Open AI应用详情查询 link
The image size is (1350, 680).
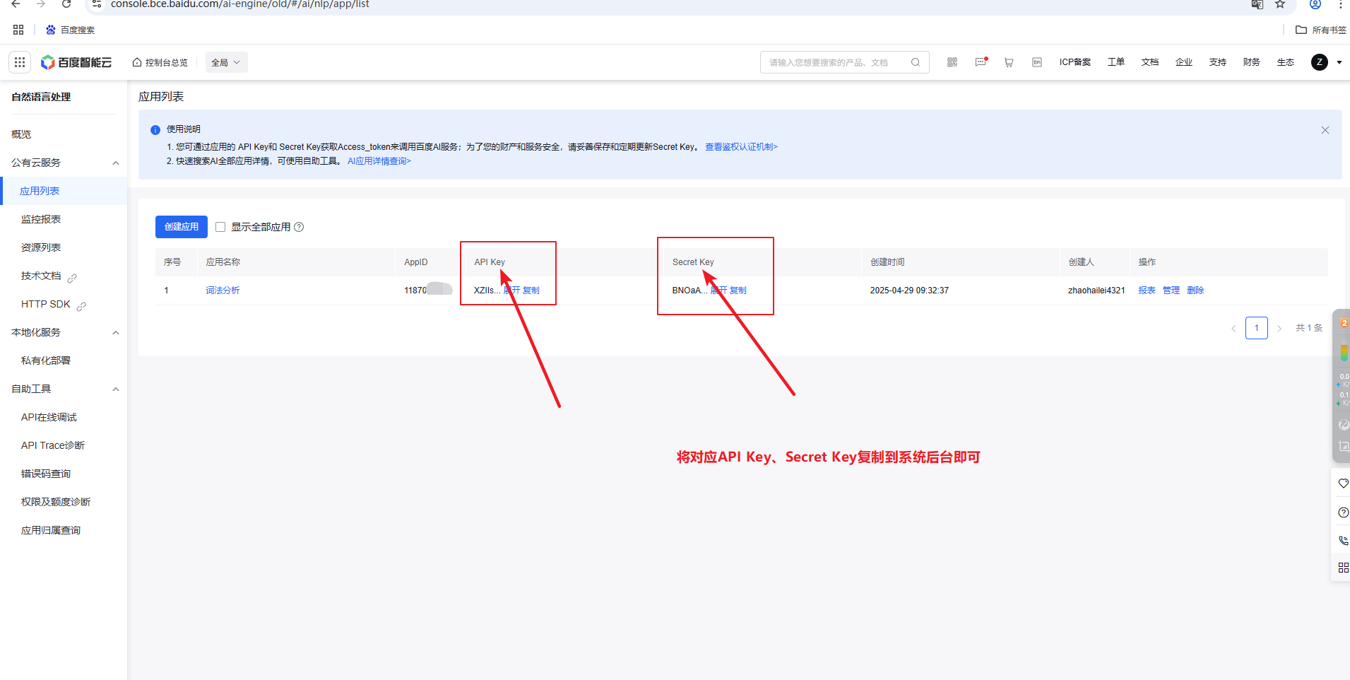tap(379, 161)
